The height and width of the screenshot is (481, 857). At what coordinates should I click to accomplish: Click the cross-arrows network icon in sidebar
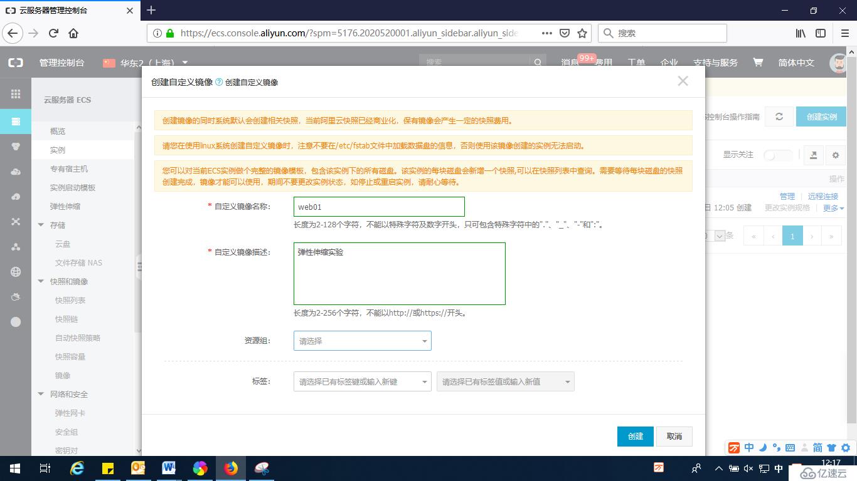click(16, 222)
